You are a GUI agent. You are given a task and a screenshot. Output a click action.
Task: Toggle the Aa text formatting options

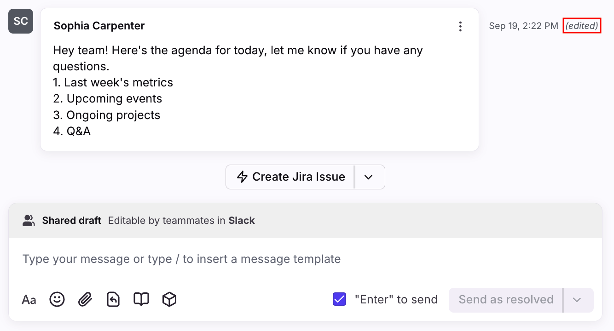pos(29,300)
